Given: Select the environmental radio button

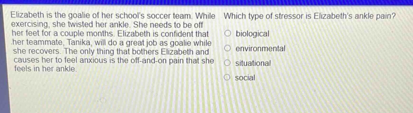Looking at the screenshot, I should pyautogui.click(x=228, y=48).
